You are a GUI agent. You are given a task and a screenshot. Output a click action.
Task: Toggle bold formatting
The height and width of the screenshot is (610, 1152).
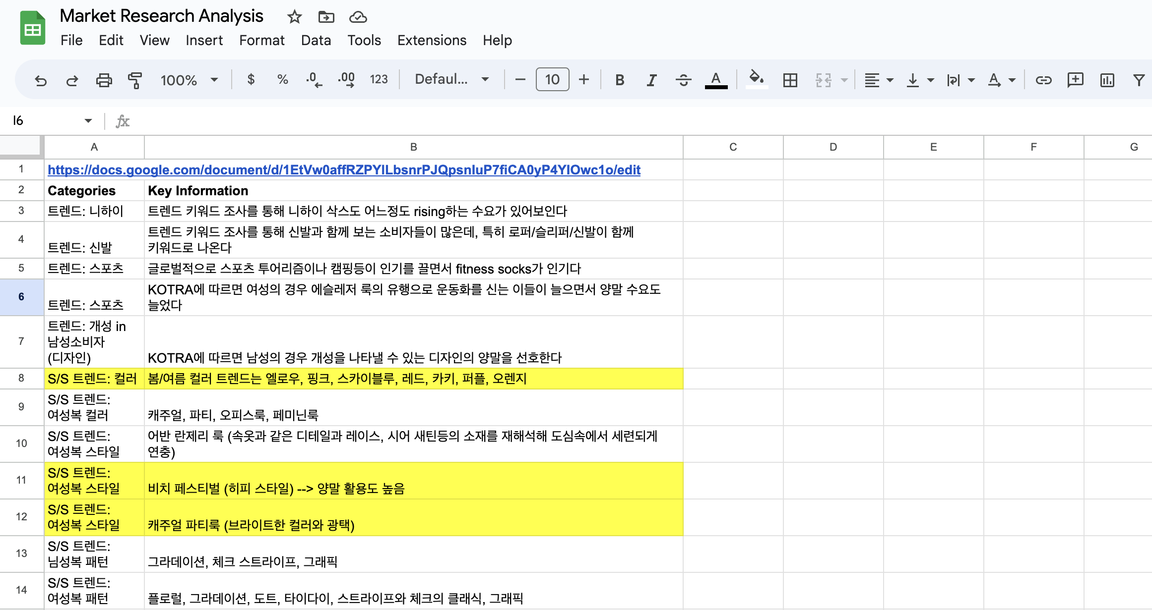click(x=619, y=80)
